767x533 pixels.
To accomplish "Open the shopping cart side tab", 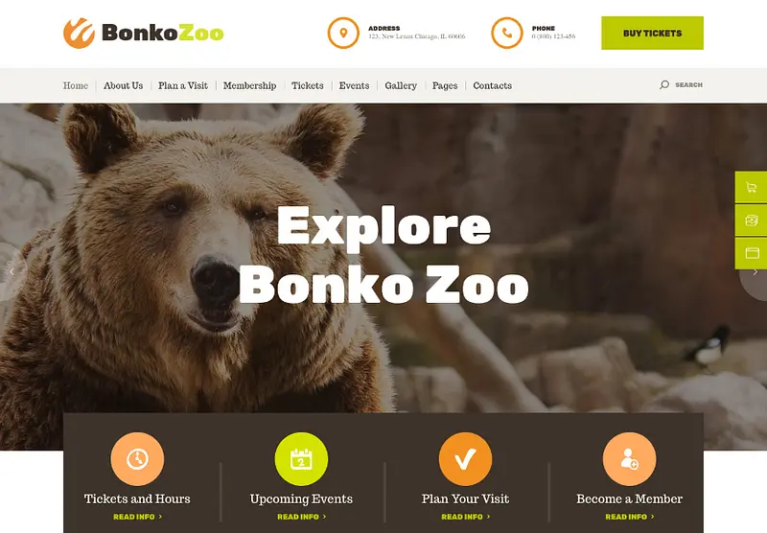I will [752, 187].
